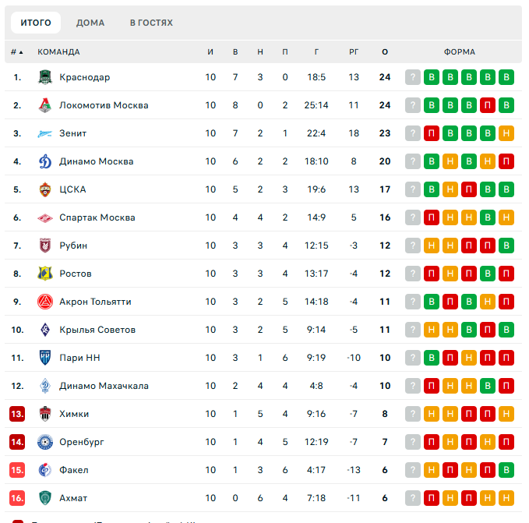Click the Akhmat club logo
Screen dimensions: 529x523
coord(44,498)
